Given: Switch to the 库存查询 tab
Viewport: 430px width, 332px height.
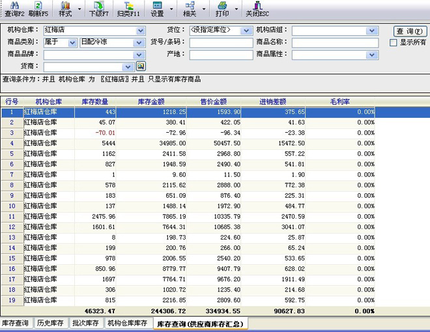Looking at the screenshot, I should point(16,323).
